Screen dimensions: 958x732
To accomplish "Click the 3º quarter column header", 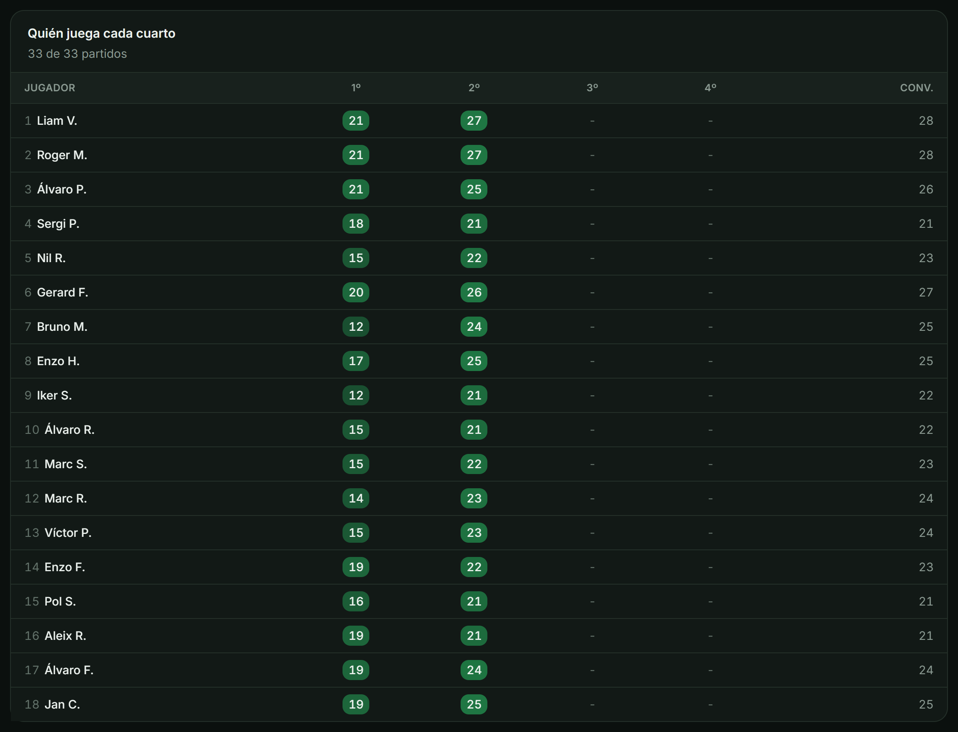I will click(x=592, y=88).
